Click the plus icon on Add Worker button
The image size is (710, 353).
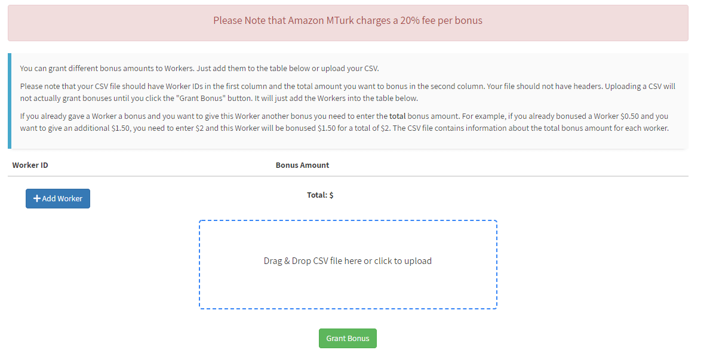(37, 198)
